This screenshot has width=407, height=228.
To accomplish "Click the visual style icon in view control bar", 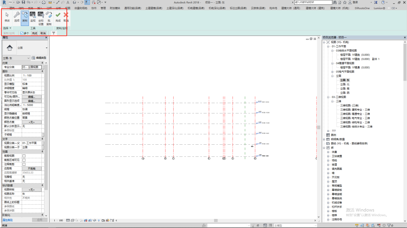I will click(x=72, y=220).
